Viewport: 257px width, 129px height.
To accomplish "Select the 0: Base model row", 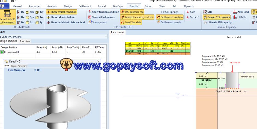I will tap(53, 52).
